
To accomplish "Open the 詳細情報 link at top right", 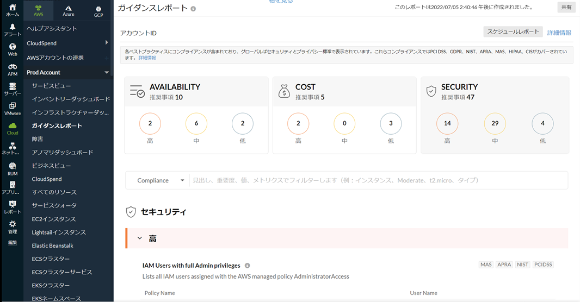I will coord(559,33).
